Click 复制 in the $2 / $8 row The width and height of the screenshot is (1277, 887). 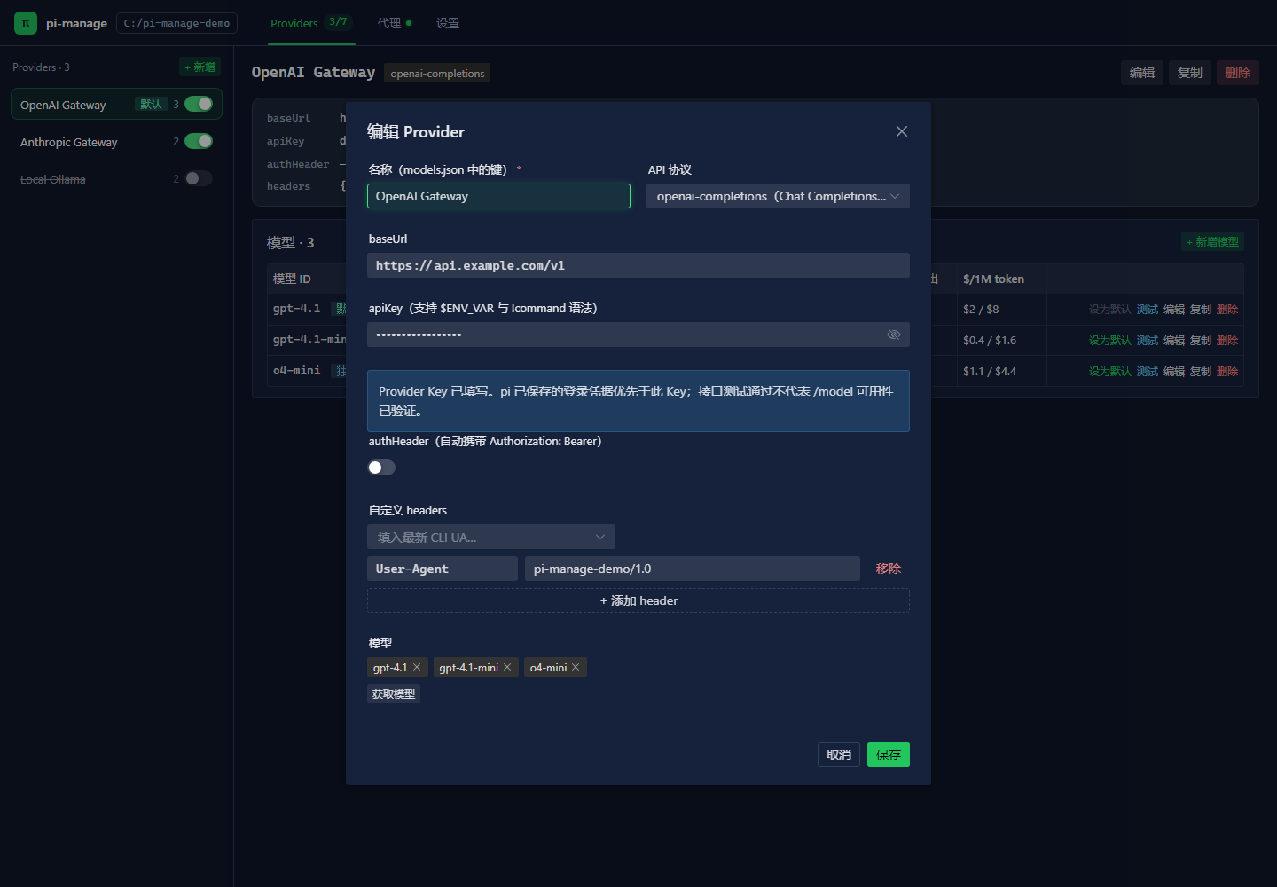(1201, 310)
